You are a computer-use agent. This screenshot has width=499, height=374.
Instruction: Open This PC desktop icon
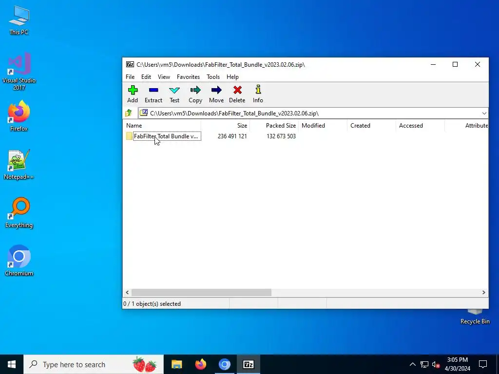(19, 20)
